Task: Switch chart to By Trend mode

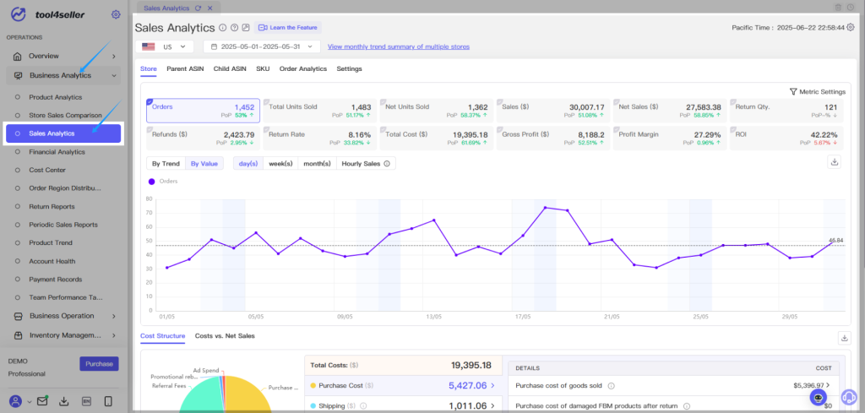Action: point(166,164)
